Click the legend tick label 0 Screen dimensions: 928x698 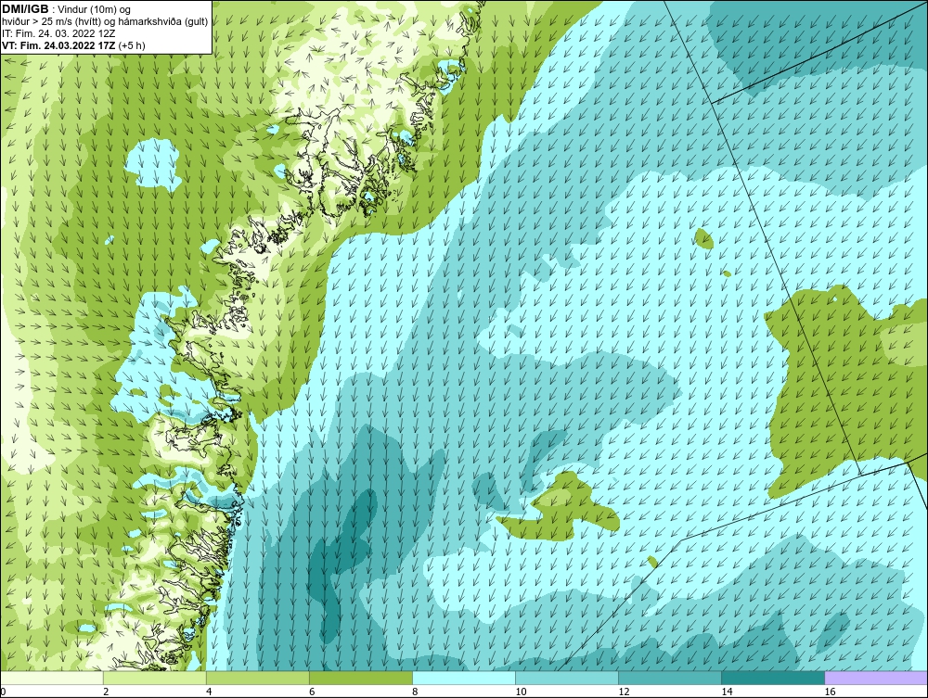tap(3, 692)
